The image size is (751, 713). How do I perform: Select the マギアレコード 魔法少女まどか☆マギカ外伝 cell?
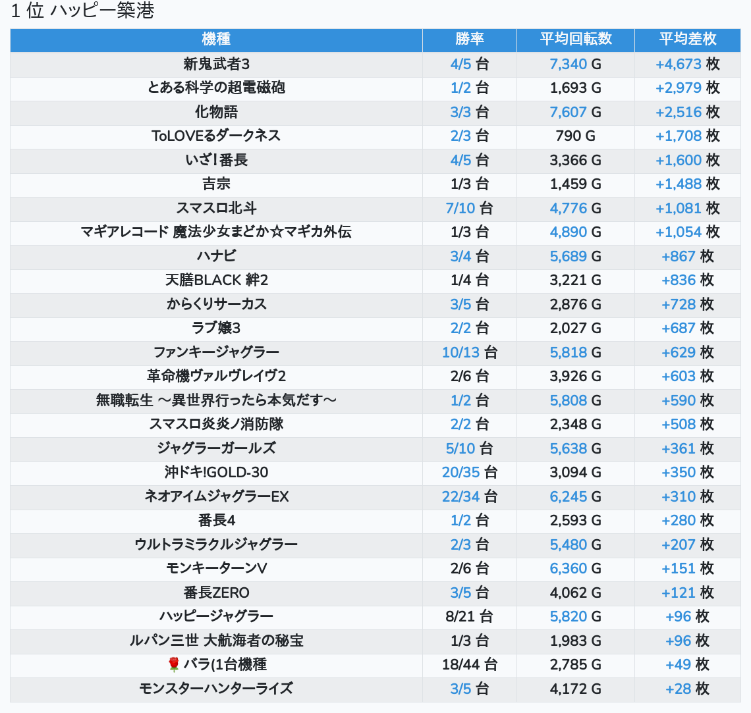point(216,232)
